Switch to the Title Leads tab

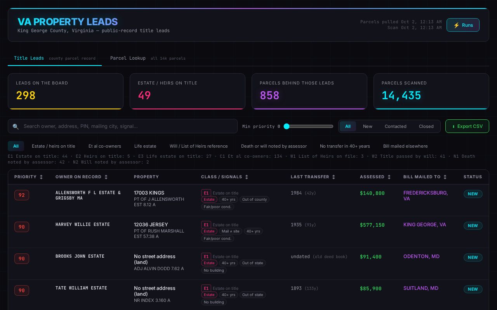tap(55, 58)
